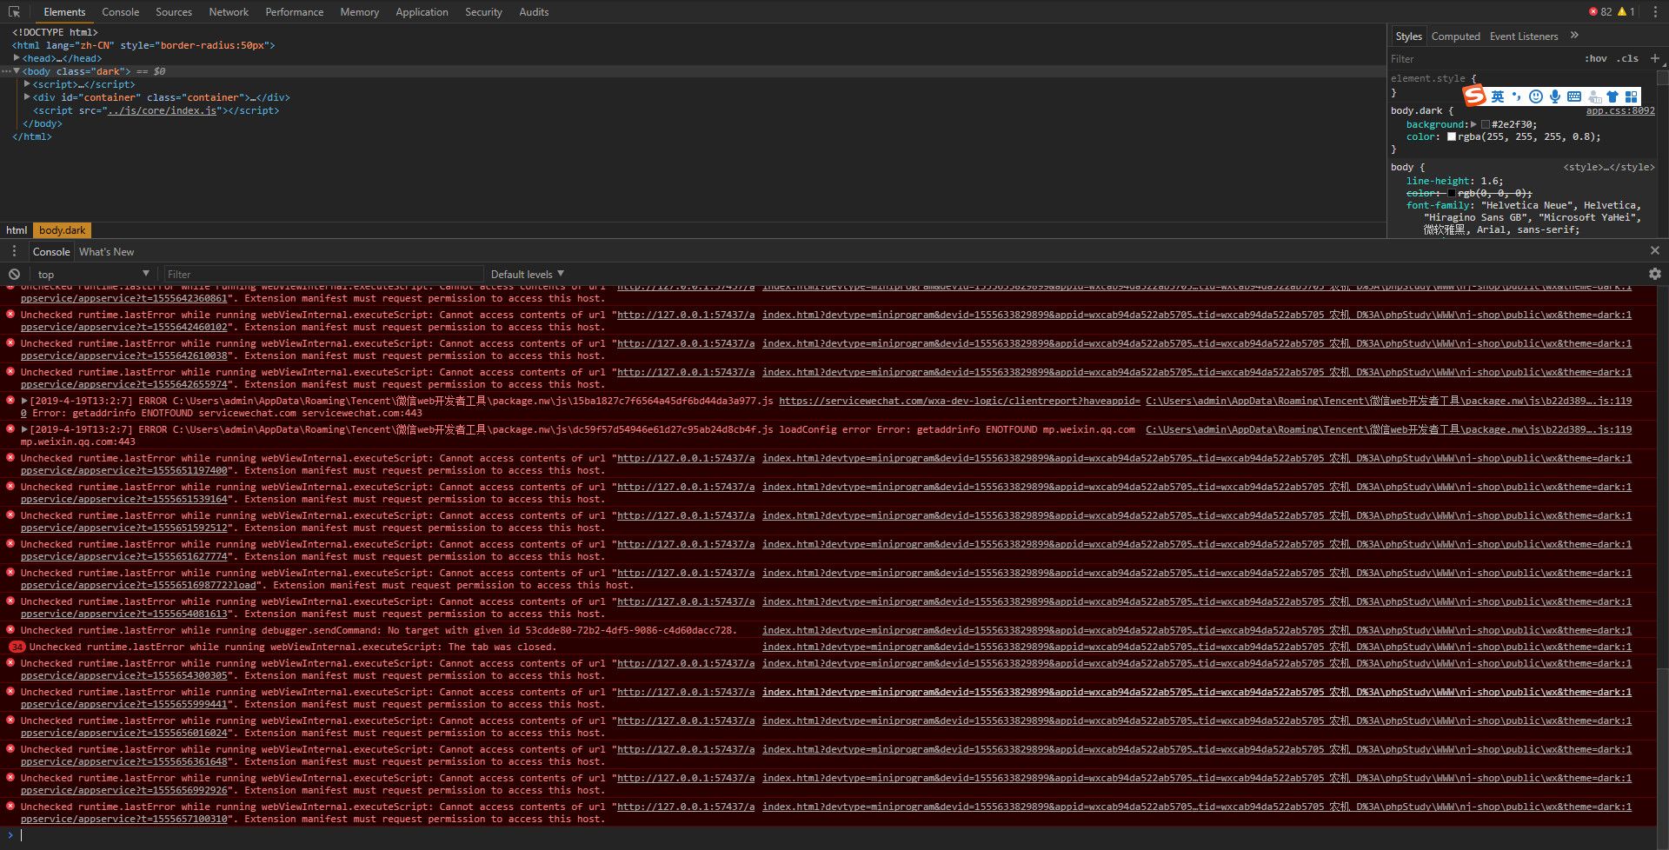Click the red error count badge

coord(1600,12)
